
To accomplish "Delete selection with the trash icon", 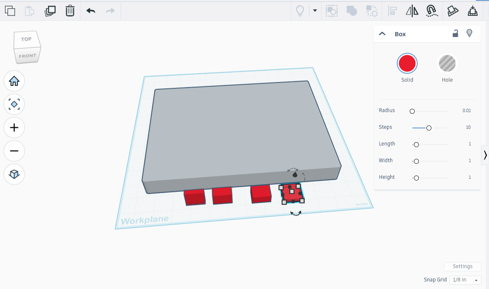I will (x=70, y=11).
